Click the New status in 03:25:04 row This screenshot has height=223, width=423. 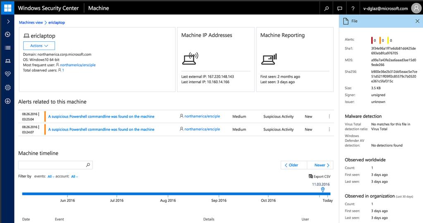(x=308, y=116)
